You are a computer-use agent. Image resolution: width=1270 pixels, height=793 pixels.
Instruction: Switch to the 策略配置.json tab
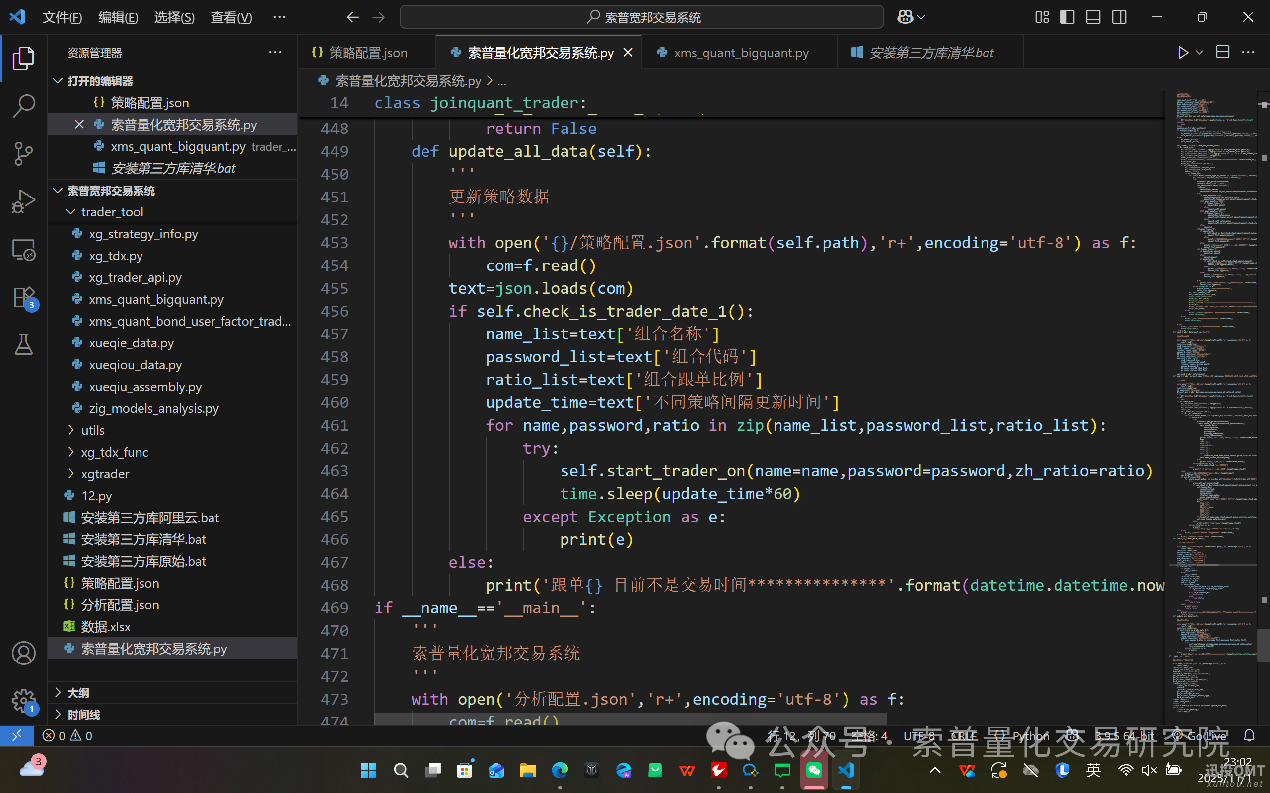click(367, 53)
